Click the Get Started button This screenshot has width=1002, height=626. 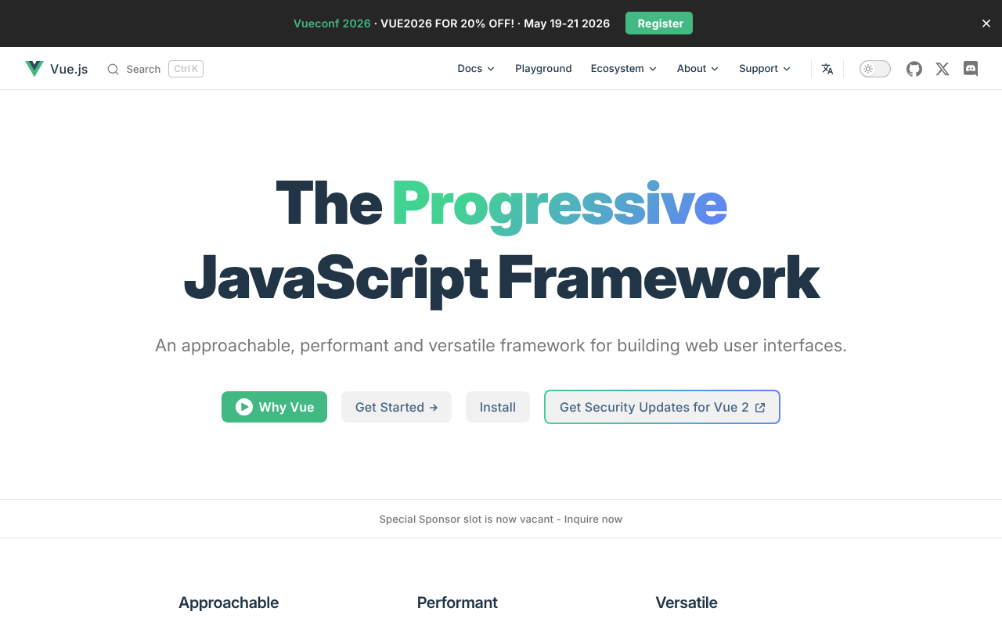pos(396,407)
